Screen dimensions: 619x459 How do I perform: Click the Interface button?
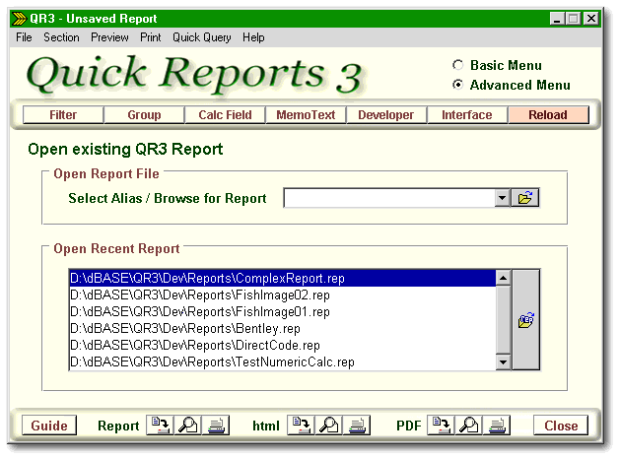[467, 114]
